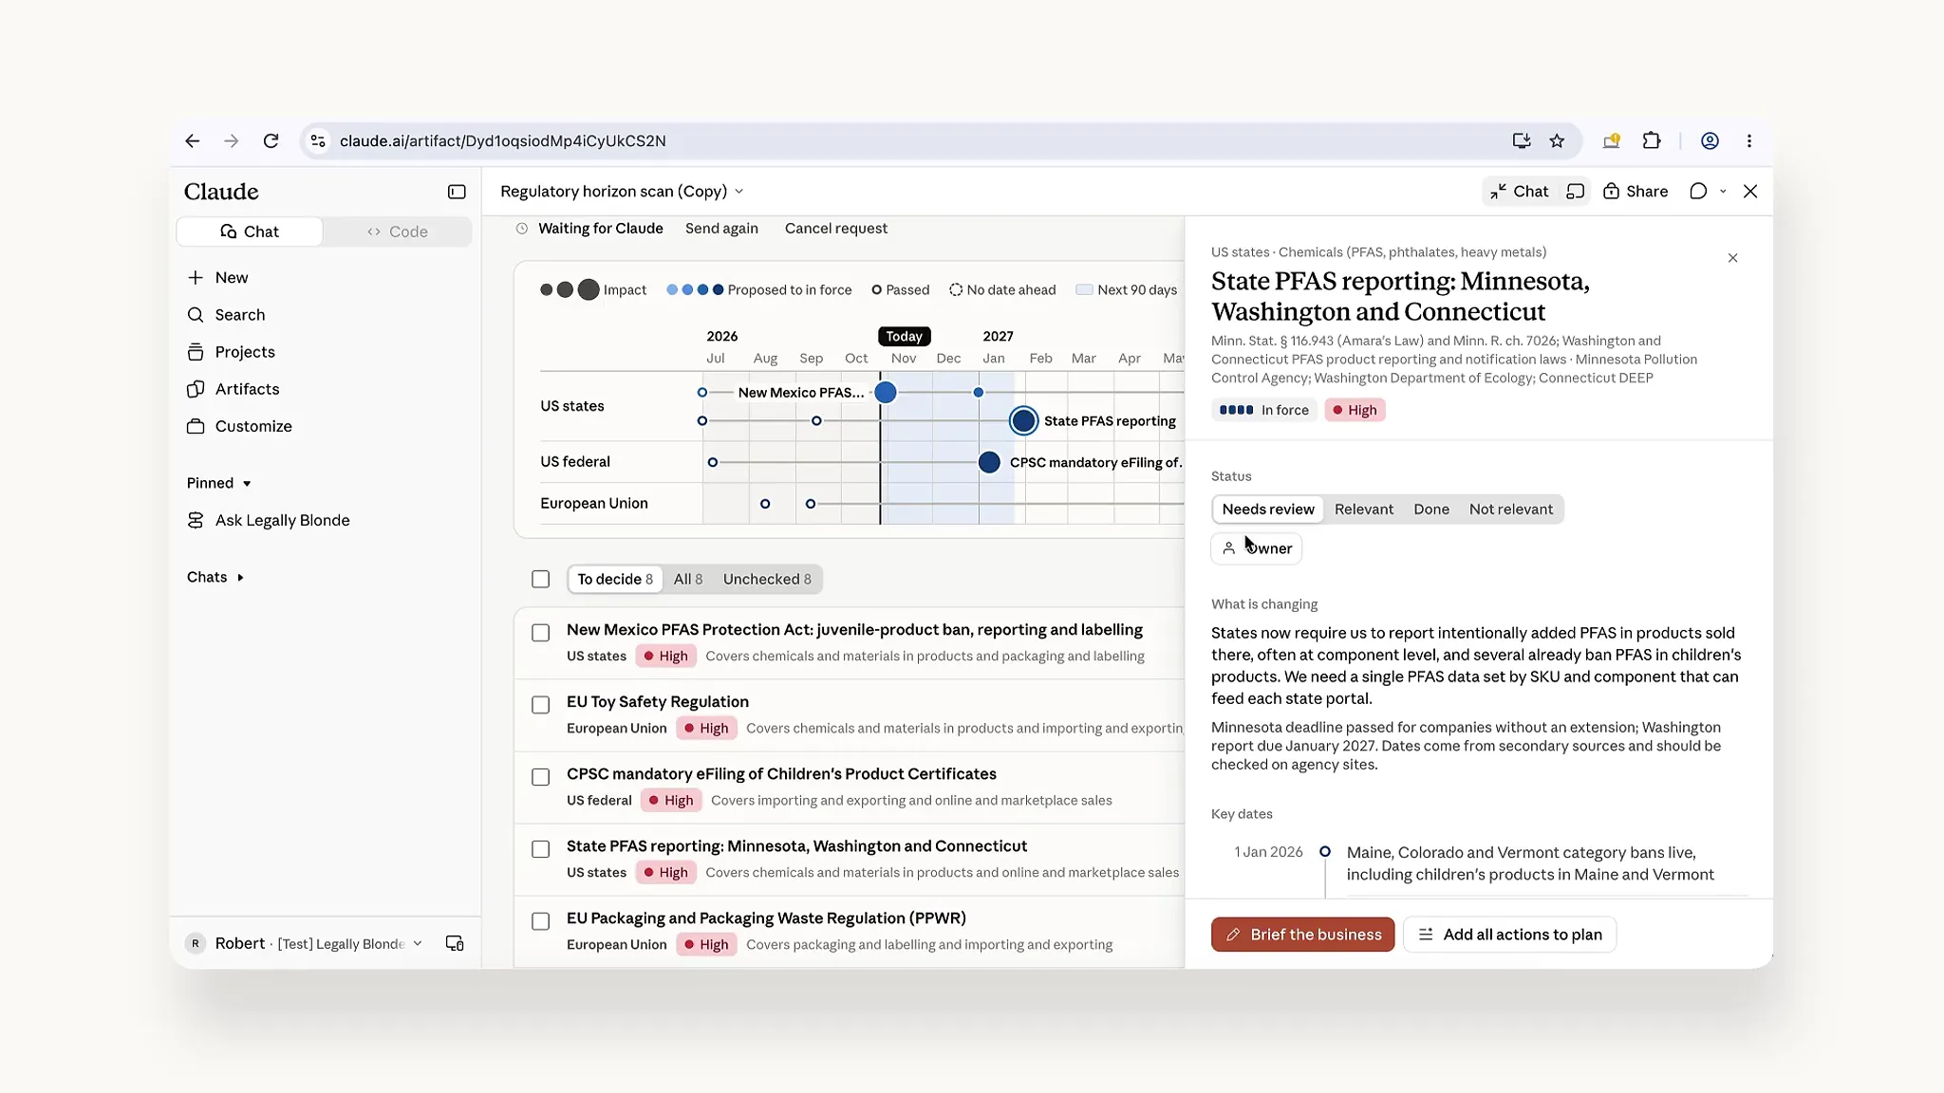The width and height of the screenshot is (1944, 1093).
Task: Tick the New Mexico PFAS Protection Act checkbox
Action: point(541,633)
